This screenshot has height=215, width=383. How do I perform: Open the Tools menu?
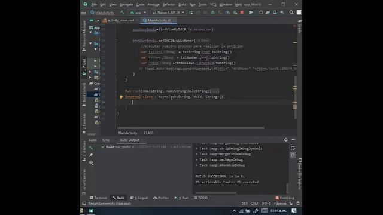coord(202,4)
